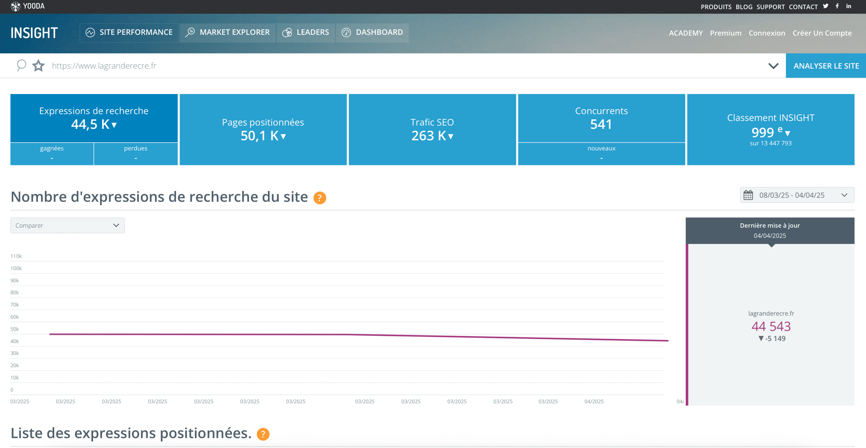866x448 pixels.
Task: Switch to Market Explorer tab
Action: 228,32
